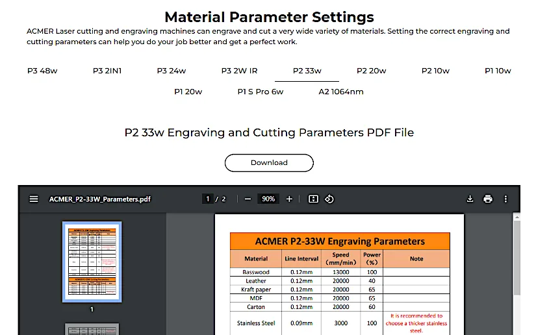This screenshot has height=335, width=536.
Task: Click the PDF viewer vertical scrollbar
Action: (x=517, y=258)
